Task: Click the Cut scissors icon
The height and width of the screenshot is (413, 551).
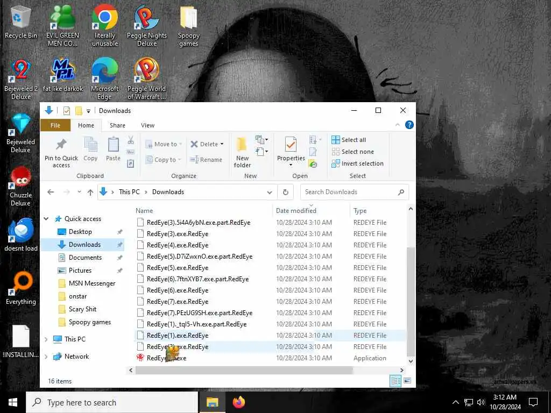Action: 131,140
